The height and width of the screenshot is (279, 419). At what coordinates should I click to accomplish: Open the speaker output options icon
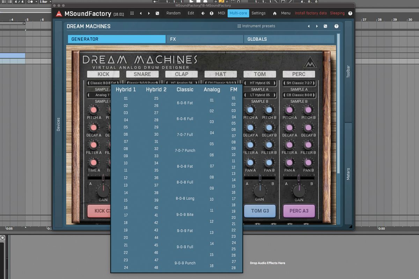[203, 13]
